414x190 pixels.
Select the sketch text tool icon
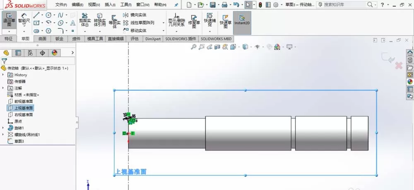[73, 23]
